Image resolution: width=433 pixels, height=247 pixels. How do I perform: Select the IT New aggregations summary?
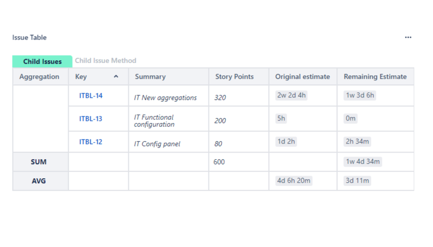pos(165,98)
